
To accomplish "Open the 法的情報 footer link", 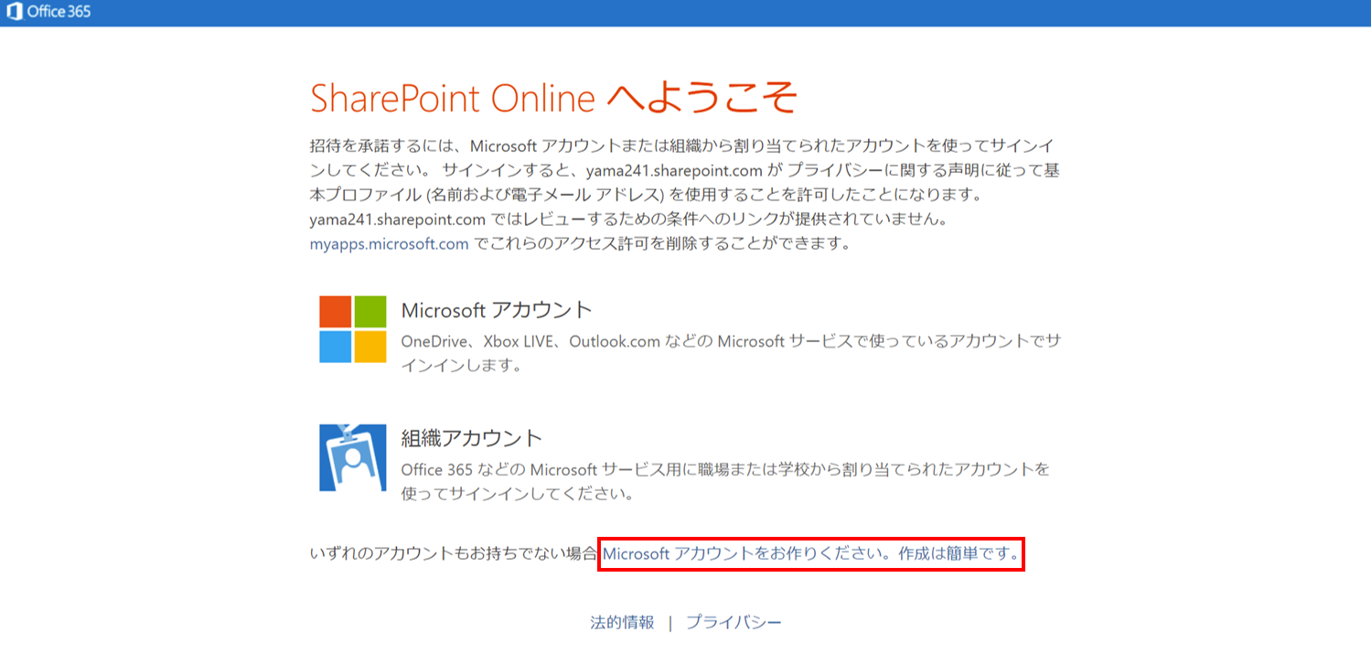I will (x=622, y=623).
